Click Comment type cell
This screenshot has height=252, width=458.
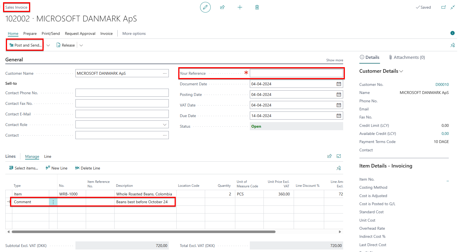pos(31,202)
